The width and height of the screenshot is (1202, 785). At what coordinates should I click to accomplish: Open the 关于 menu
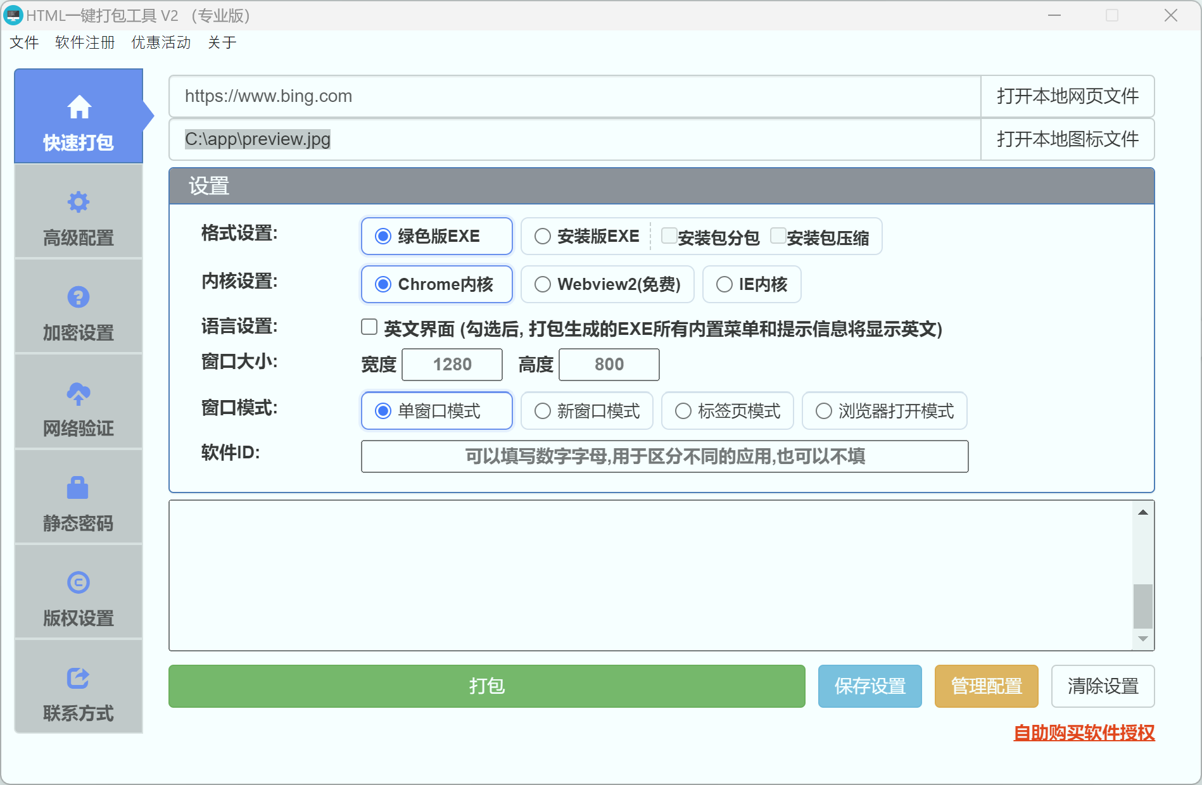[222, 42]
